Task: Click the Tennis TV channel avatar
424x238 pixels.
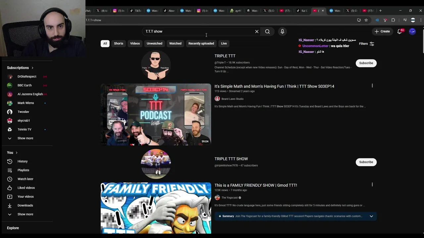Action: [x=10, y=129]
